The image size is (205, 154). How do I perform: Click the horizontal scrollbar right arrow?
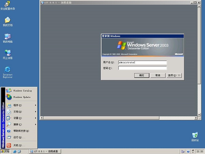point(196,118)
